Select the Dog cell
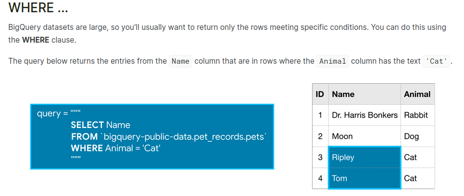The image size is (464, 196). click(412, 136)
